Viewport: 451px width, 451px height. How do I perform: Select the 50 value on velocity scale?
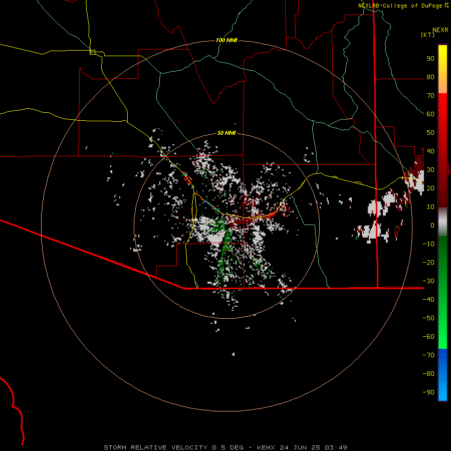[430, 133]
